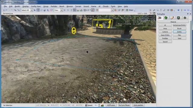The height and width of the screenshot is (108, 193).
Task: Switch to RollupBar Display settings tab
Action: [179, 18]
